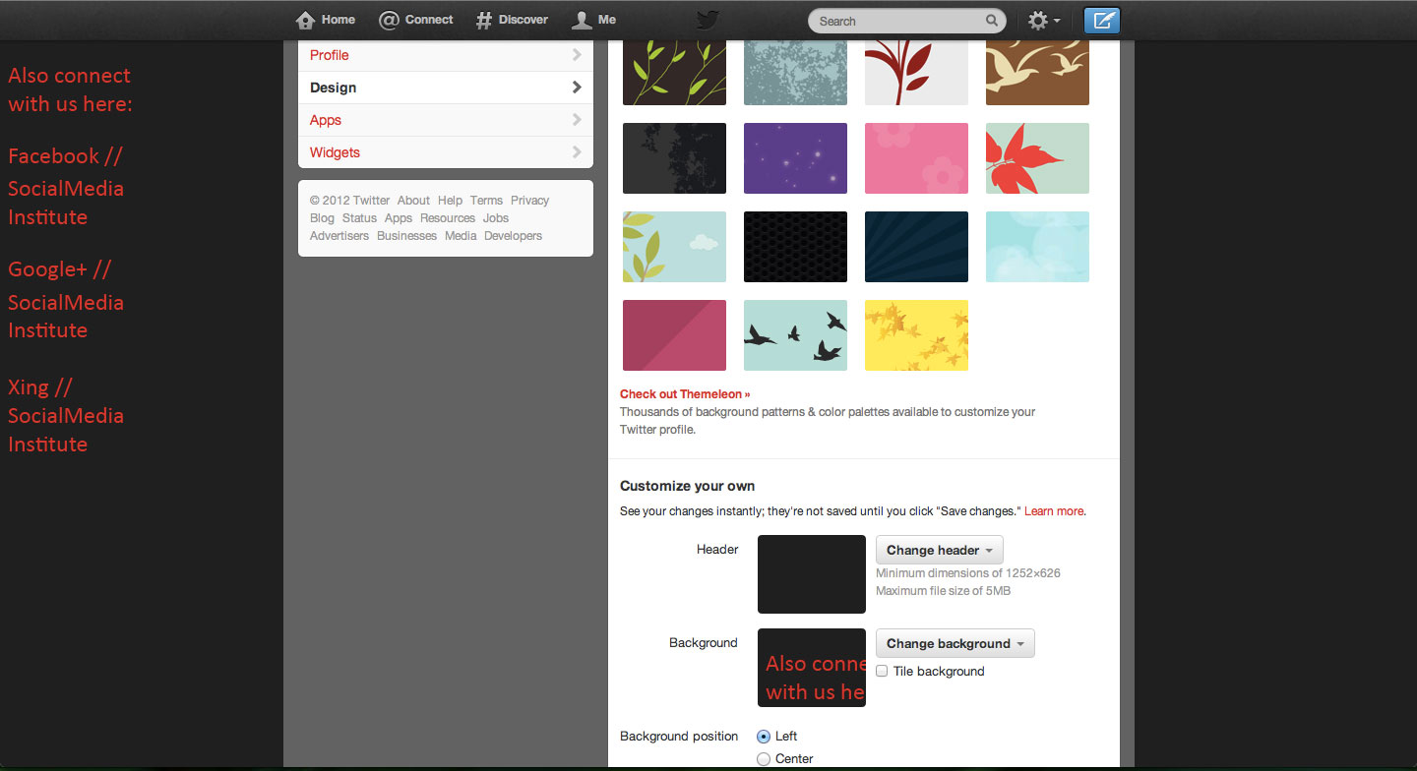
Task: Click the Discover hashtag icon
Action: 483,20
